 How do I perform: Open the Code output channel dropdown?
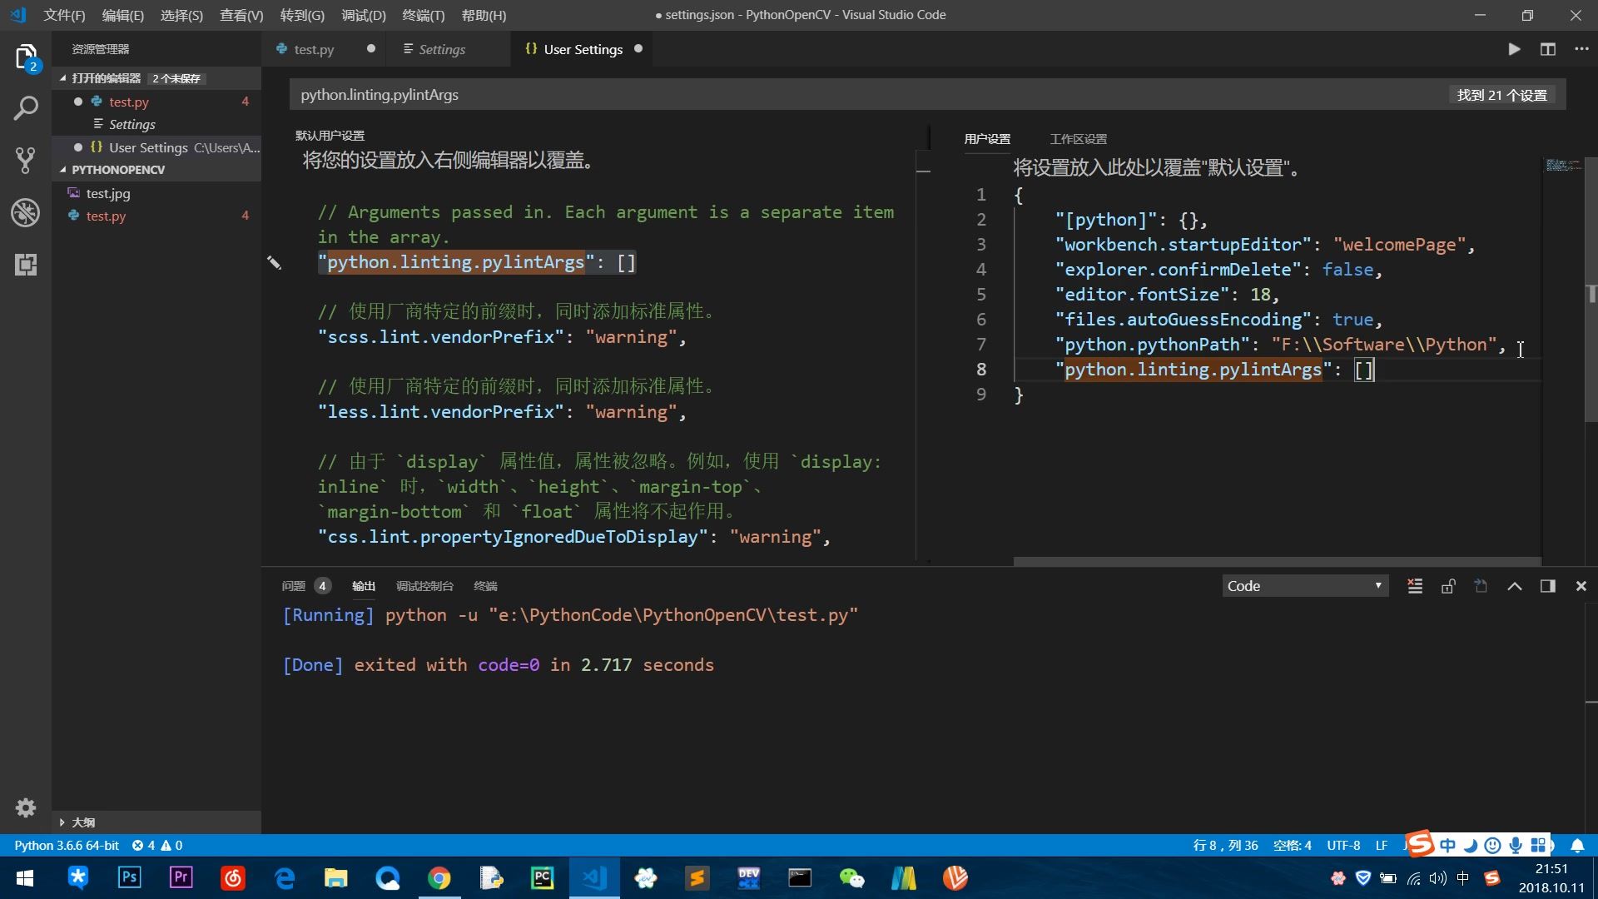click(x=1304, y=586)
